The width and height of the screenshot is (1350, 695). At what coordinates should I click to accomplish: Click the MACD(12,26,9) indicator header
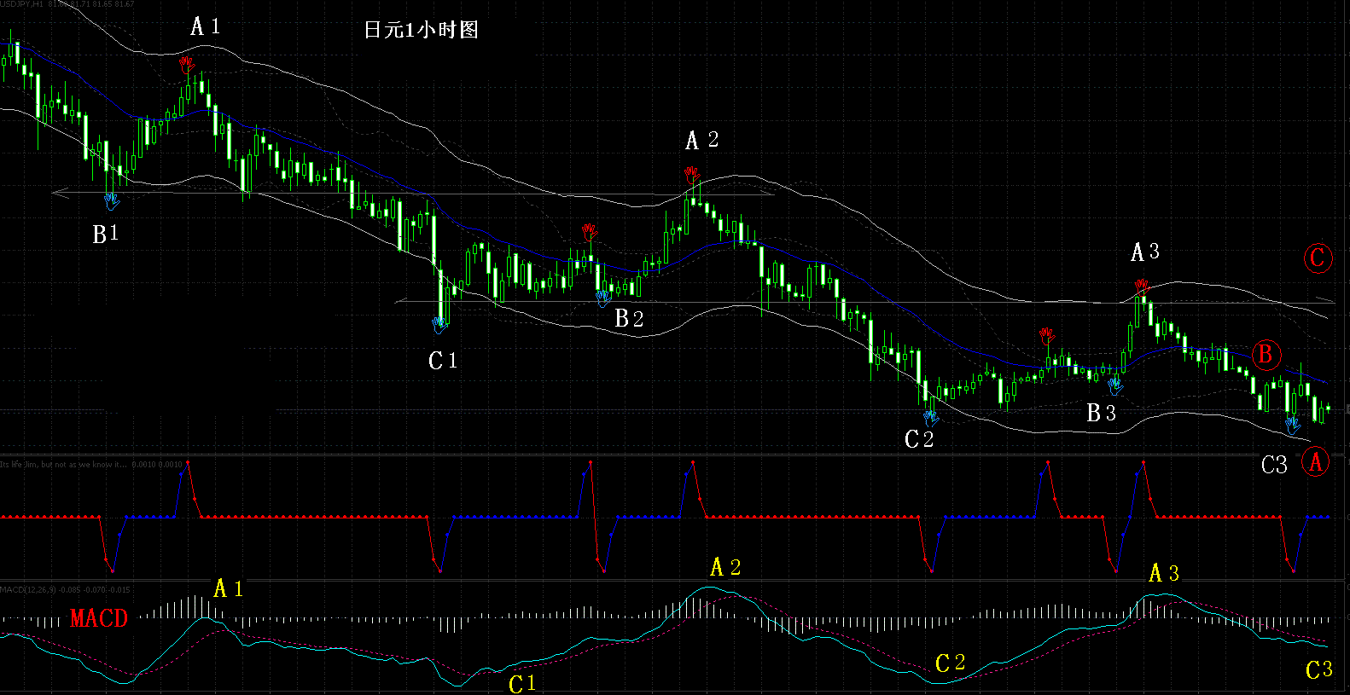point(66,589)
